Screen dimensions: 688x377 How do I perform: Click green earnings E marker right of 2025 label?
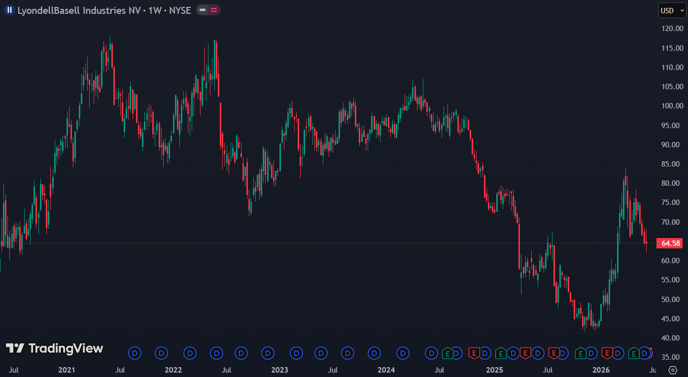500,353
